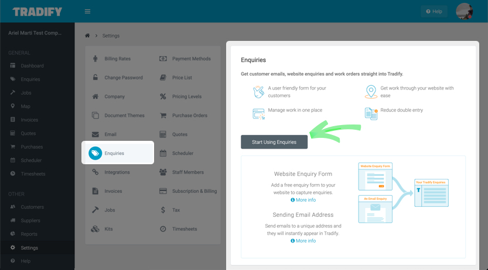
Task: Open Integrations settings label
Action: (x=117, y=172)
